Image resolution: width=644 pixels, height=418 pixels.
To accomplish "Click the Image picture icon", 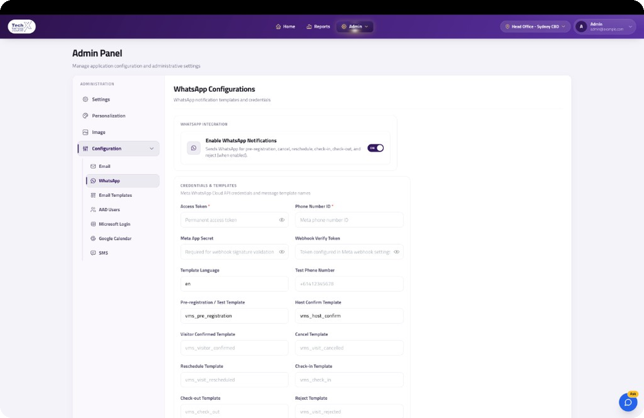I will click(85, 132).
